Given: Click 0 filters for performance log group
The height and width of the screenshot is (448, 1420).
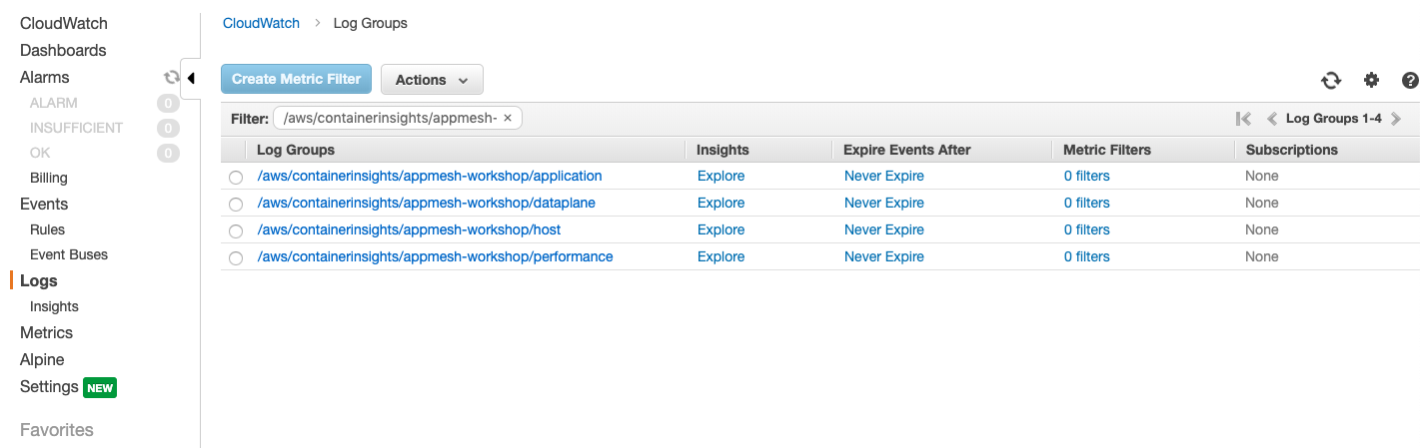Looking at the screenshot, I should coord(1087,256).
